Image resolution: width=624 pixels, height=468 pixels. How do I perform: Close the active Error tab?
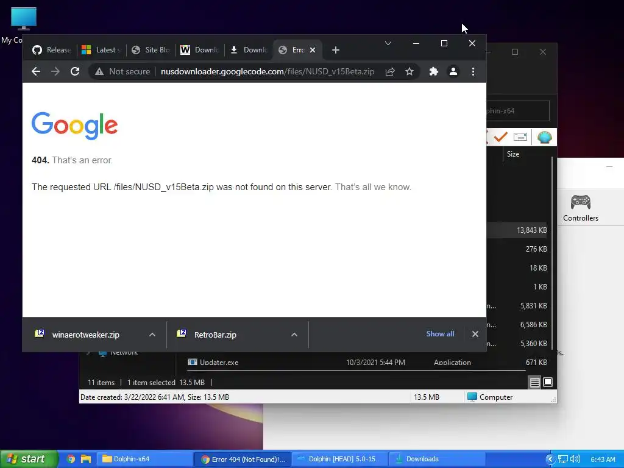(313, 50)
